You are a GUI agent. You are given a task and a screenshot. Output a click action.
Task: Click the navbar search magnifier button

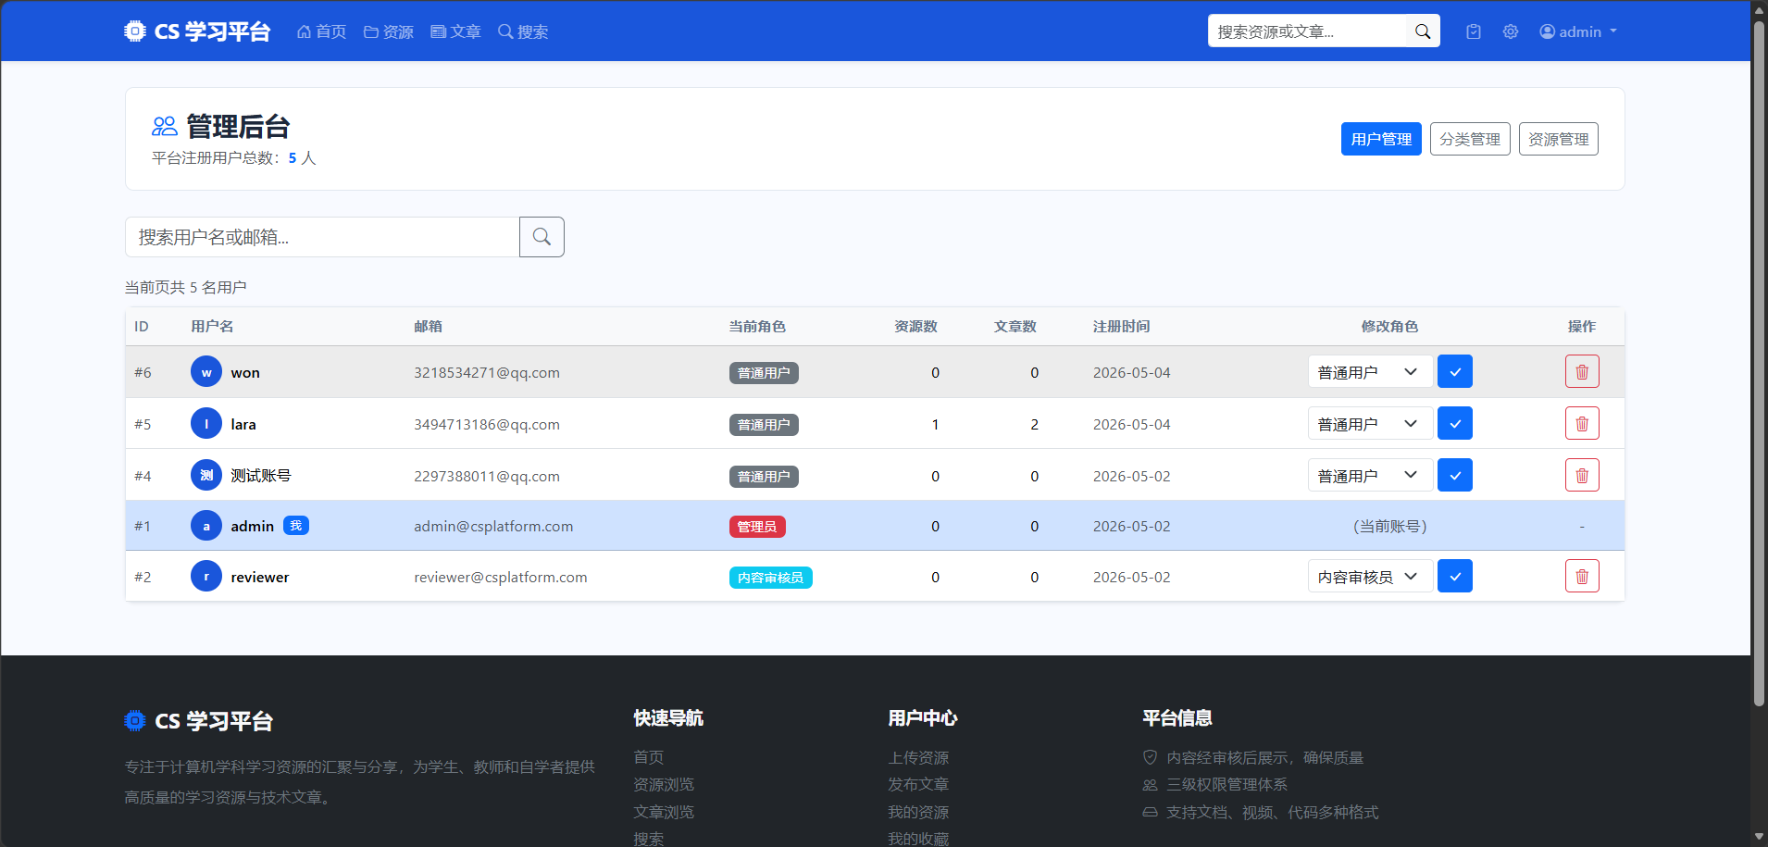(1423, 31)
